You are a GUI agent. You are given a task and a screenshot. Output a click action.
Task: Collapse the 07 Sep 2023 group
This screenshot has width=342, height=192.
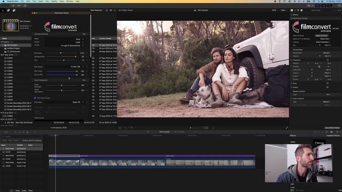[x=1, y=55]
